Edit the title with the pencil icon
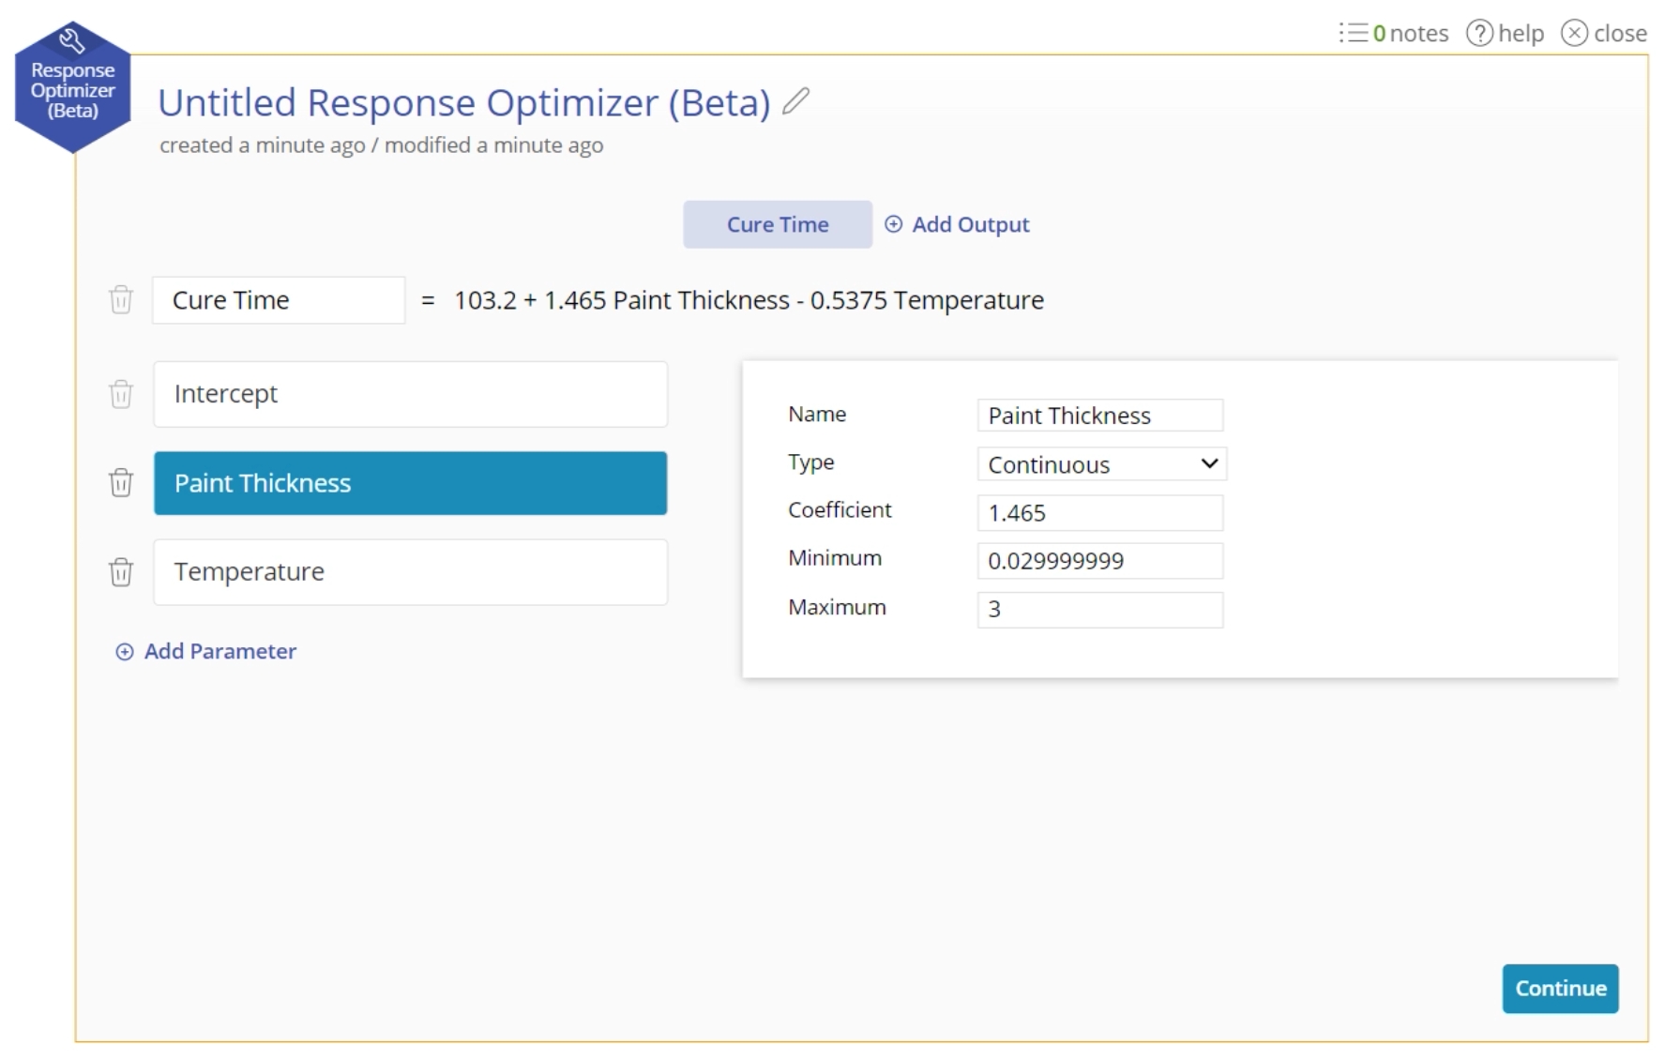The image size is (1680, 1060). (x=795, y=100)
